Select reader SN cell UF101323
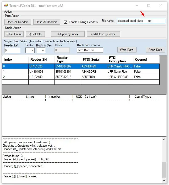Screen dimensions: 169x185 (x=41, y=66)
